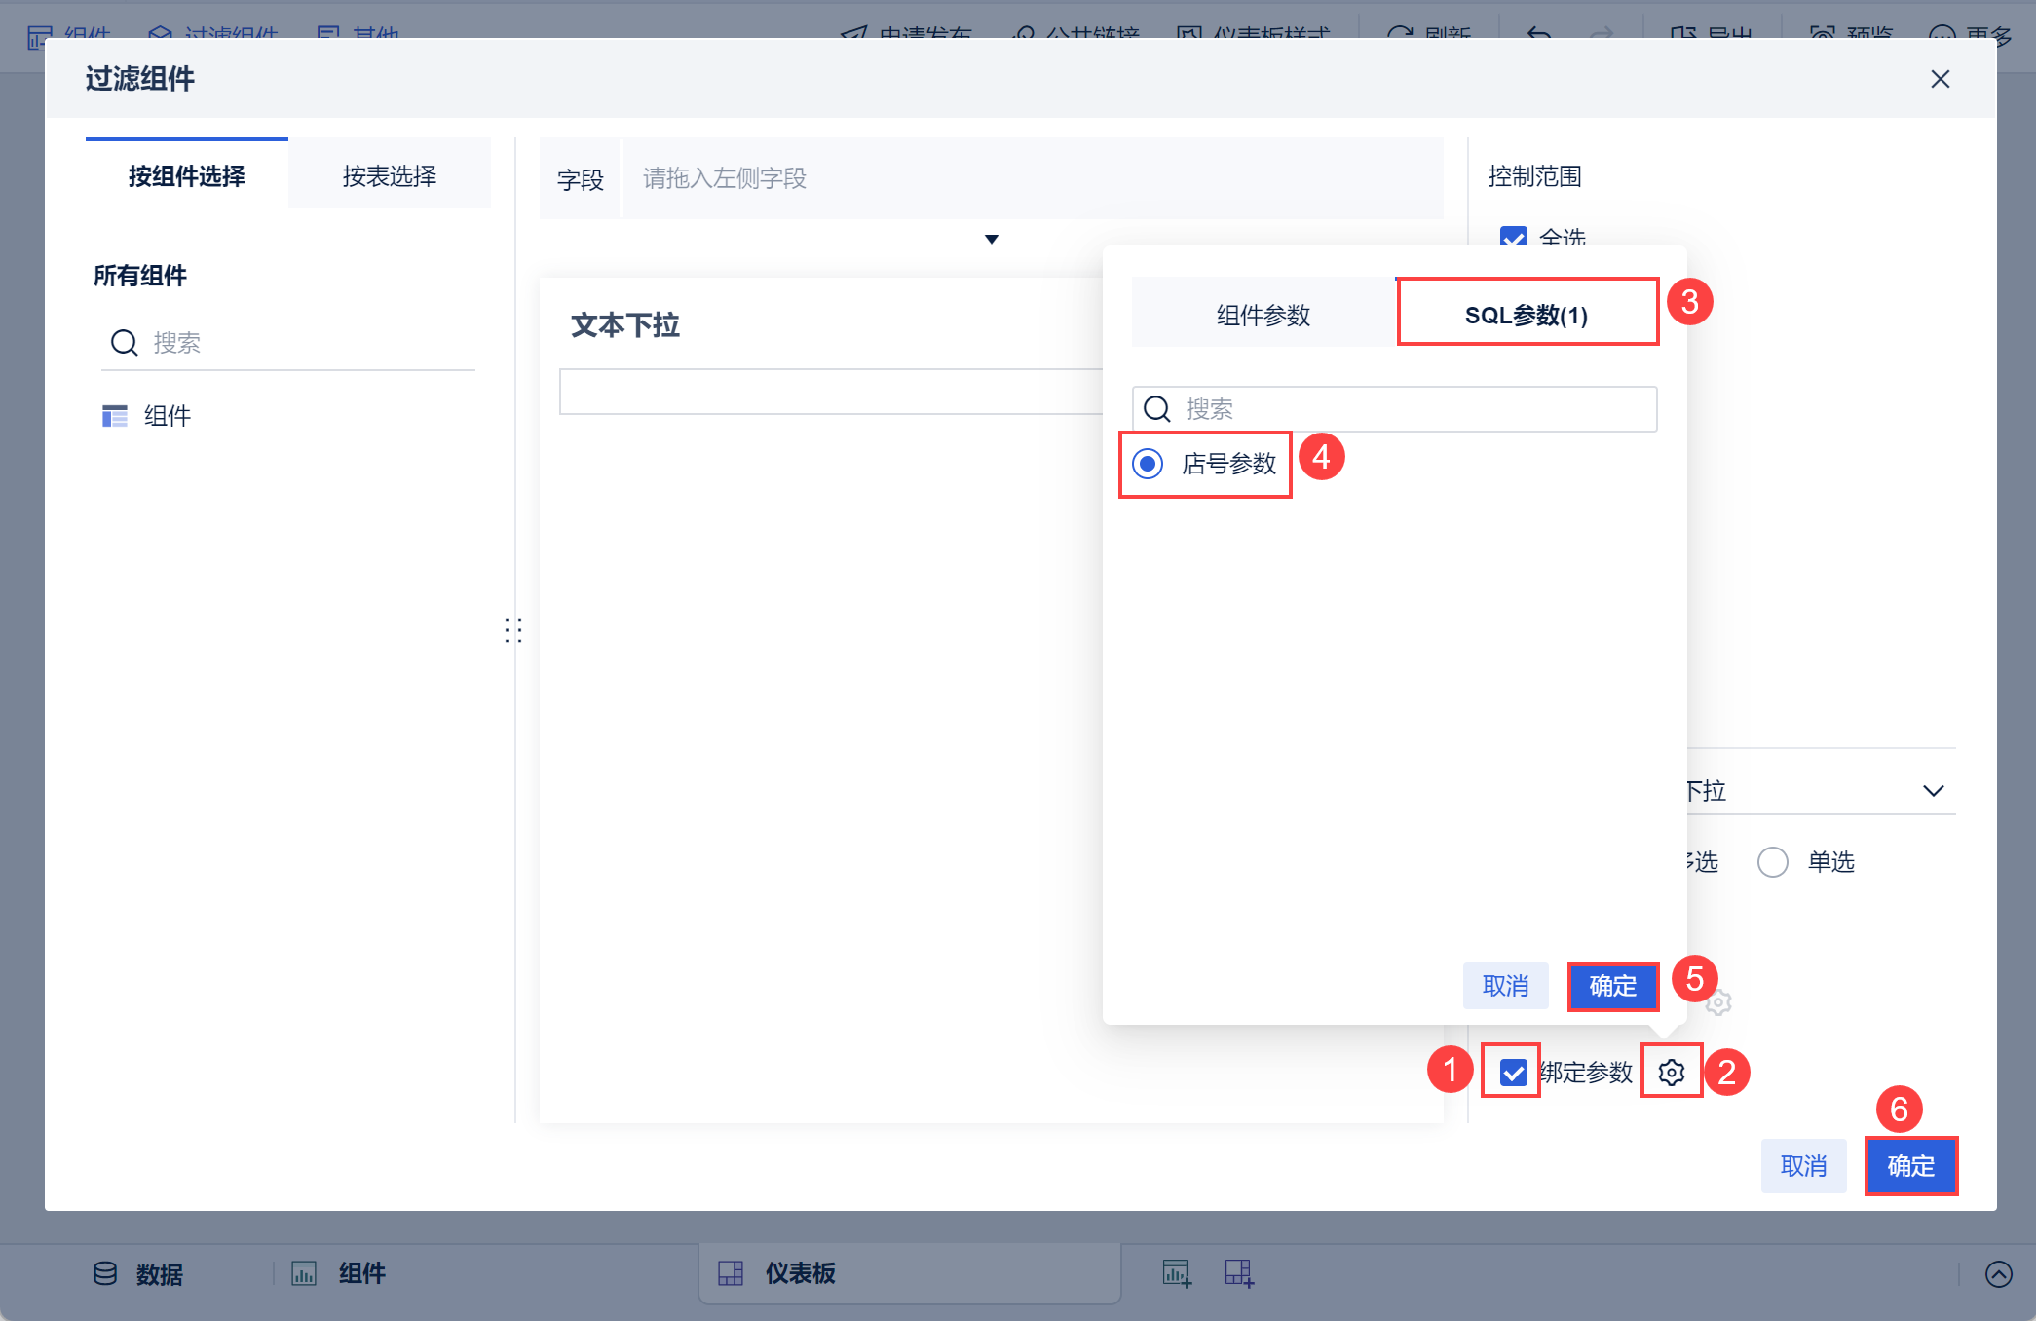2036x1321 pixels.
Task: Close the 过滤组件 dialog
Action: [x=1941, y=79]
